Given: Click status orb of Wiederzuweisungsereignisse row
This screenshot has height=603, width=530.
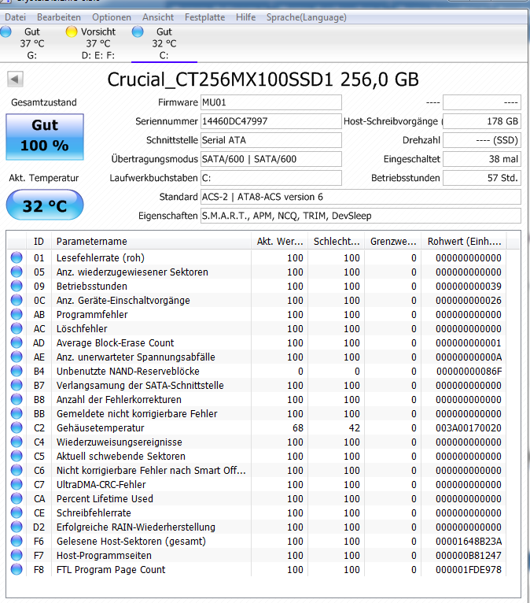Looking at the screenshot, I should [17, 442].
